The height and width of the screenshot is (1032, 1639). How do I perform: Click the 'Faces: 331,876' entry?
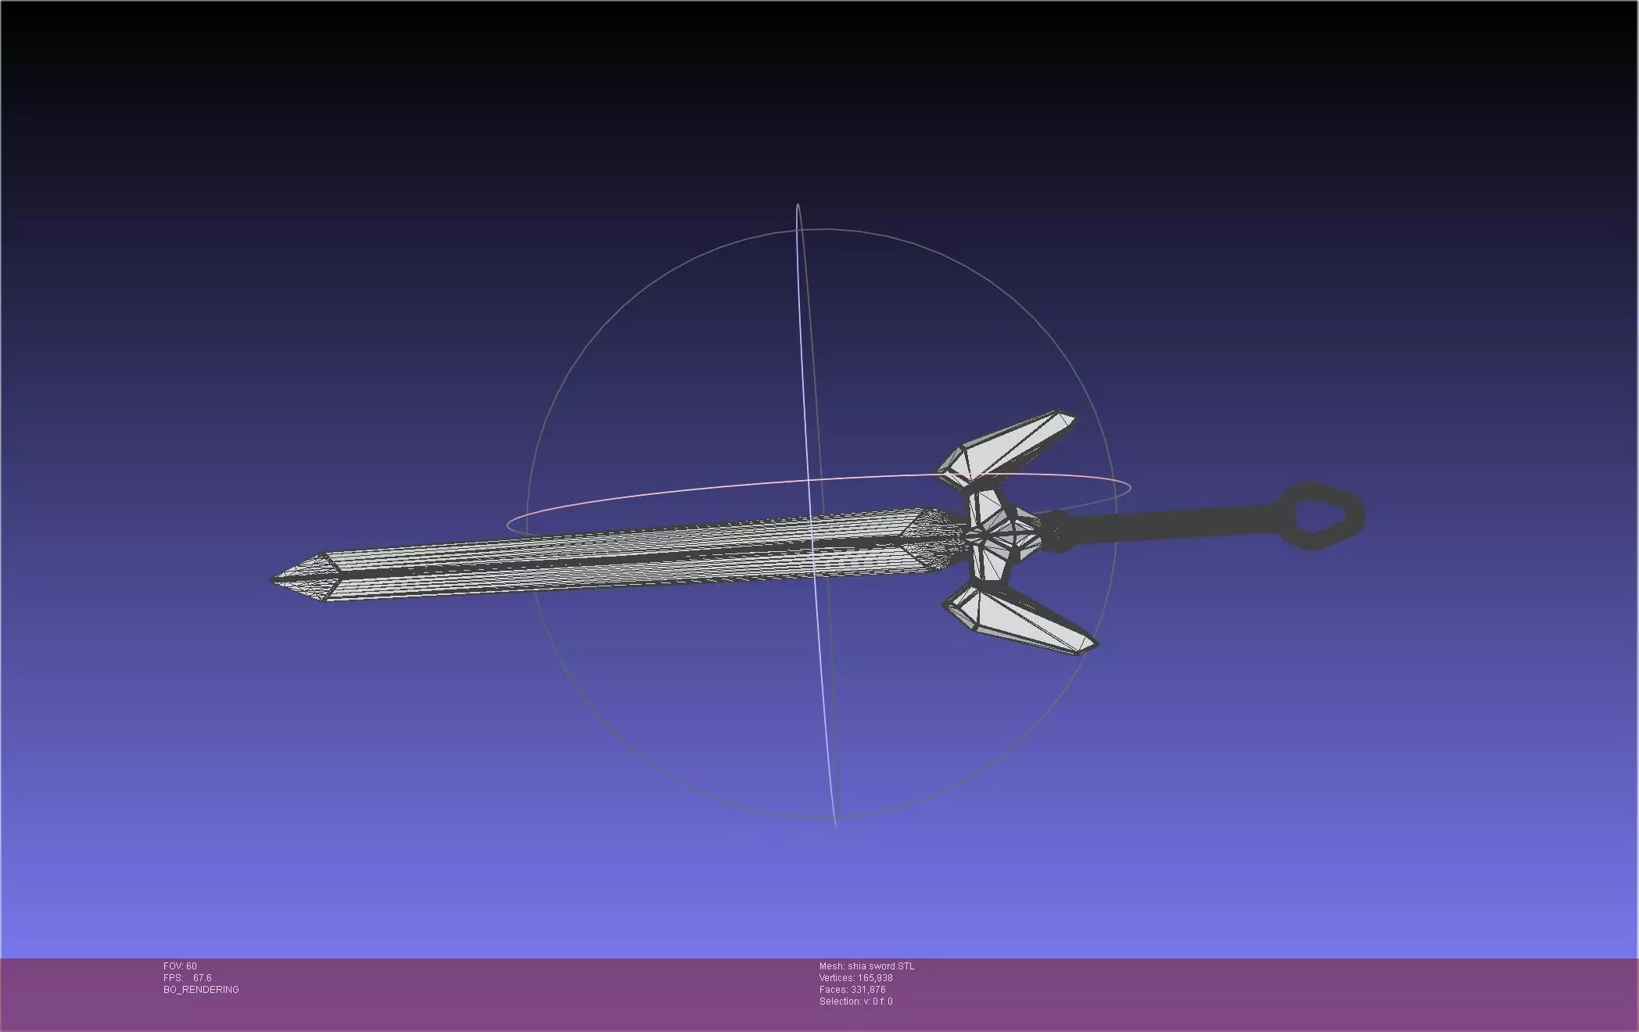pos(852,990)
